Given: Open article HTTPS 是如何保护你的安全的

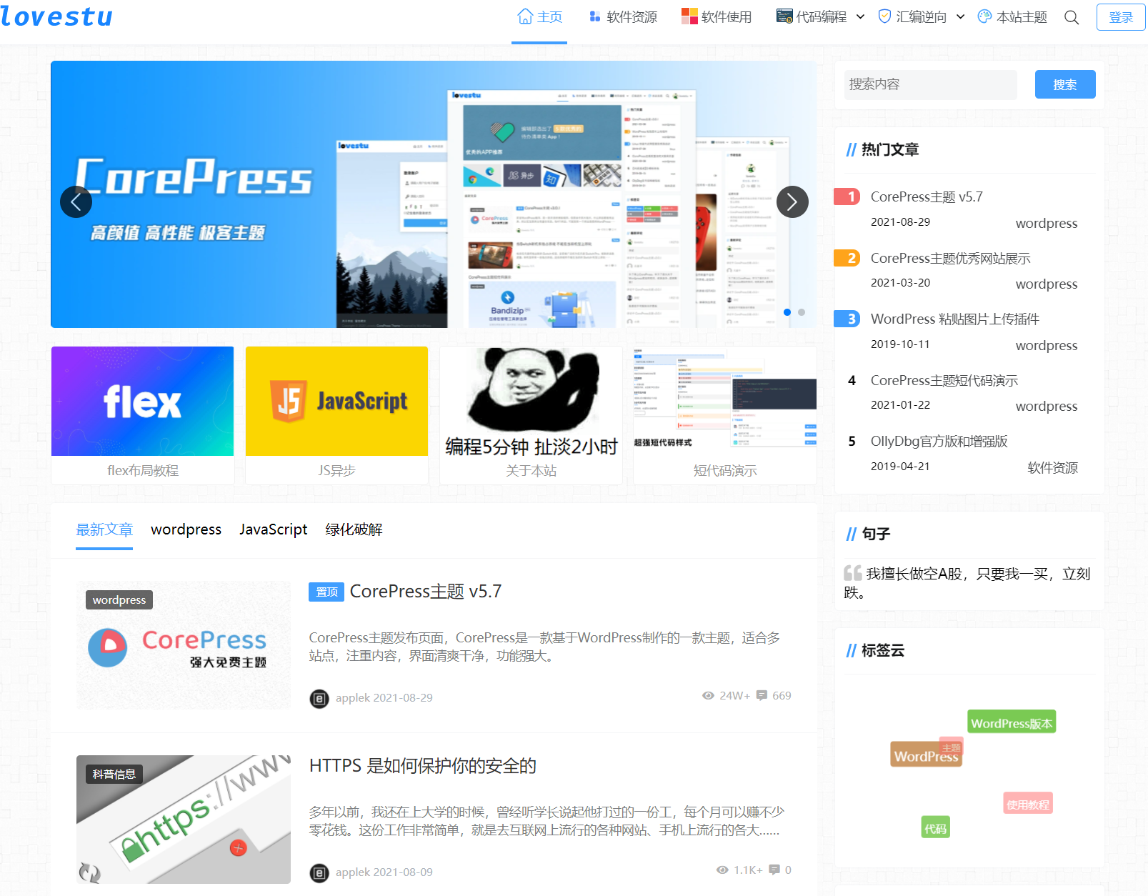Looking at the screenshot, I should [x=423, y=766].
